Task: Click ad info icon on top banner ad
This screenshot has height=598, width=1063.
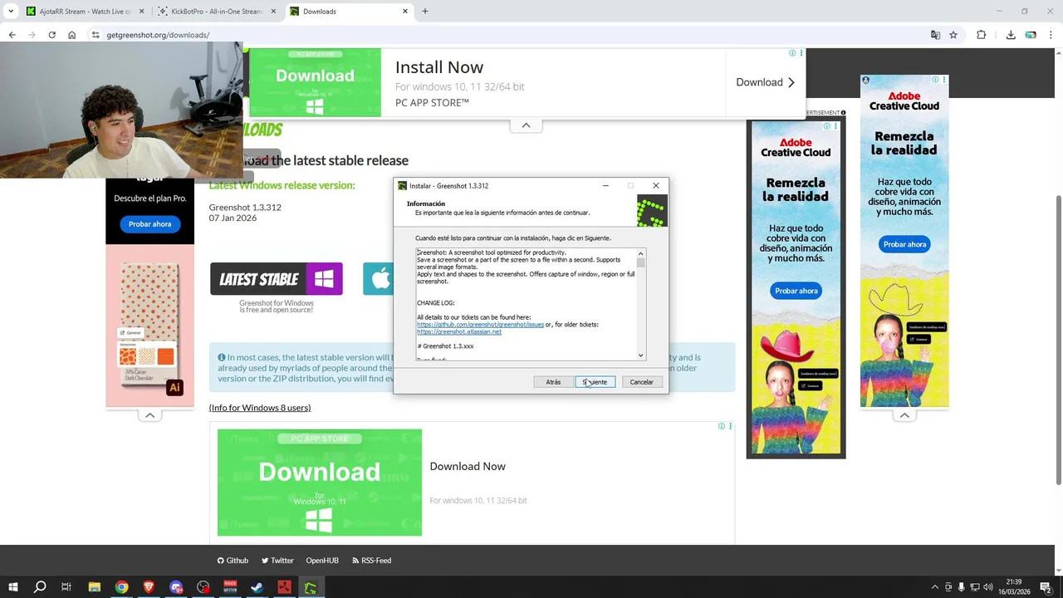Action: coord(792,53)
